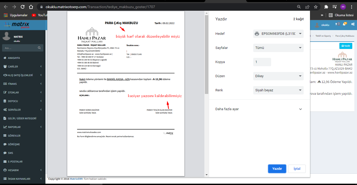This screenshot has width=357, height=185.
Task: Click the browser home icon
Action: [x=31, y=7]
